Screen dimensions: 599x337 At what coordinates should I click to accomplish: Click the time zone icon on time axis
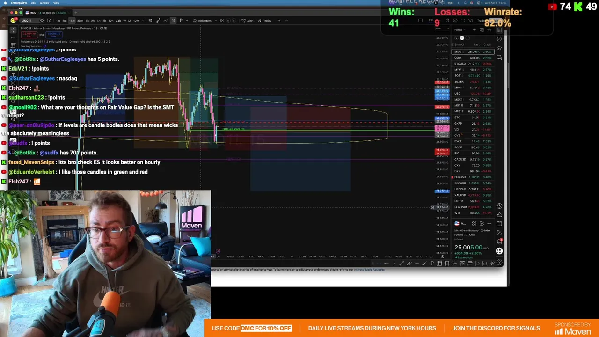(442, 256)
